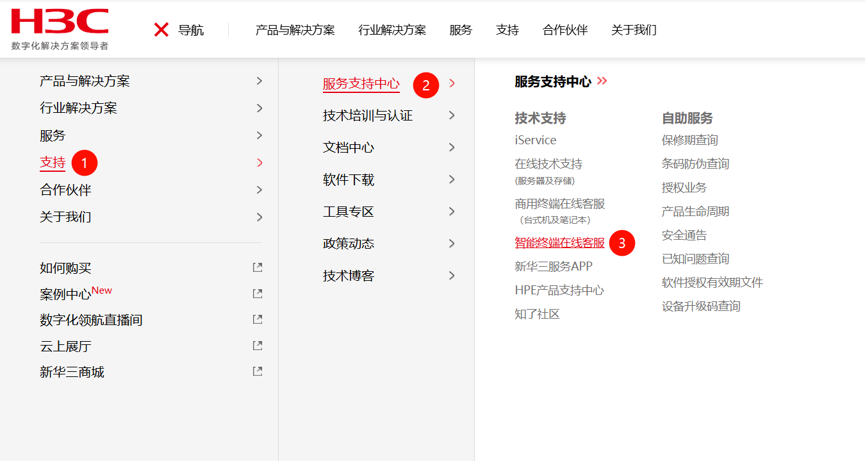Expand chevron for 行业解决方案 in left panel
Screen dimensions: 865x461
pyautogui.click(x=259, y=108)
